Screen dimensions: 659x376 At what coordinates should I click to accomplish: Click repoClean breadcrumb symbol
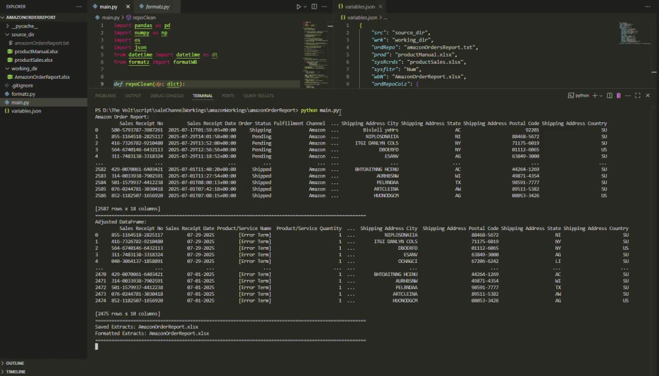point(144,18)
